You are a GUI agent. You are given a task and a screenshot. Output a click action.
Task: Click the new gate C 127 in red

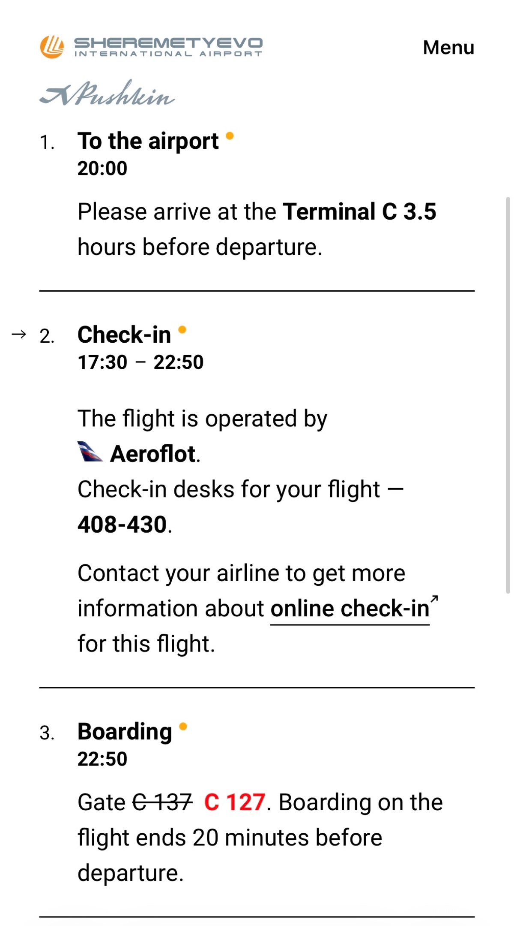click(234, 802)
